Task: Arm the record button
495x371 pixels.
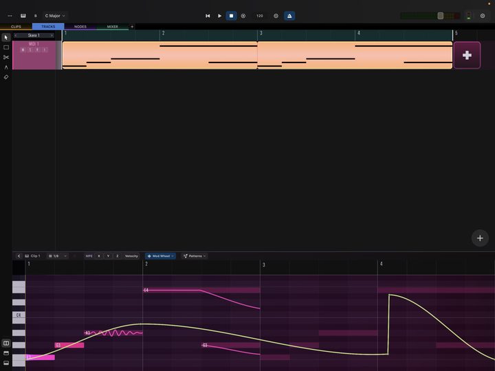Action: point(243,16)
